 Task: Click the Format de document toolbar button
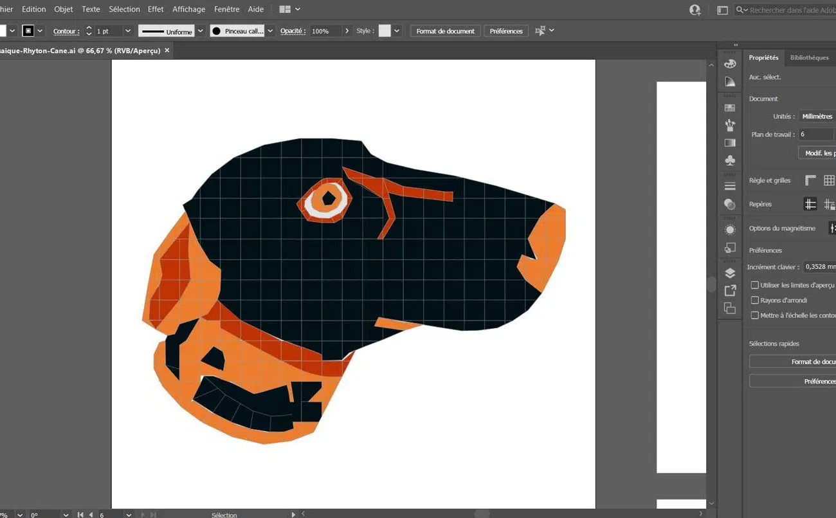[445, 31]
